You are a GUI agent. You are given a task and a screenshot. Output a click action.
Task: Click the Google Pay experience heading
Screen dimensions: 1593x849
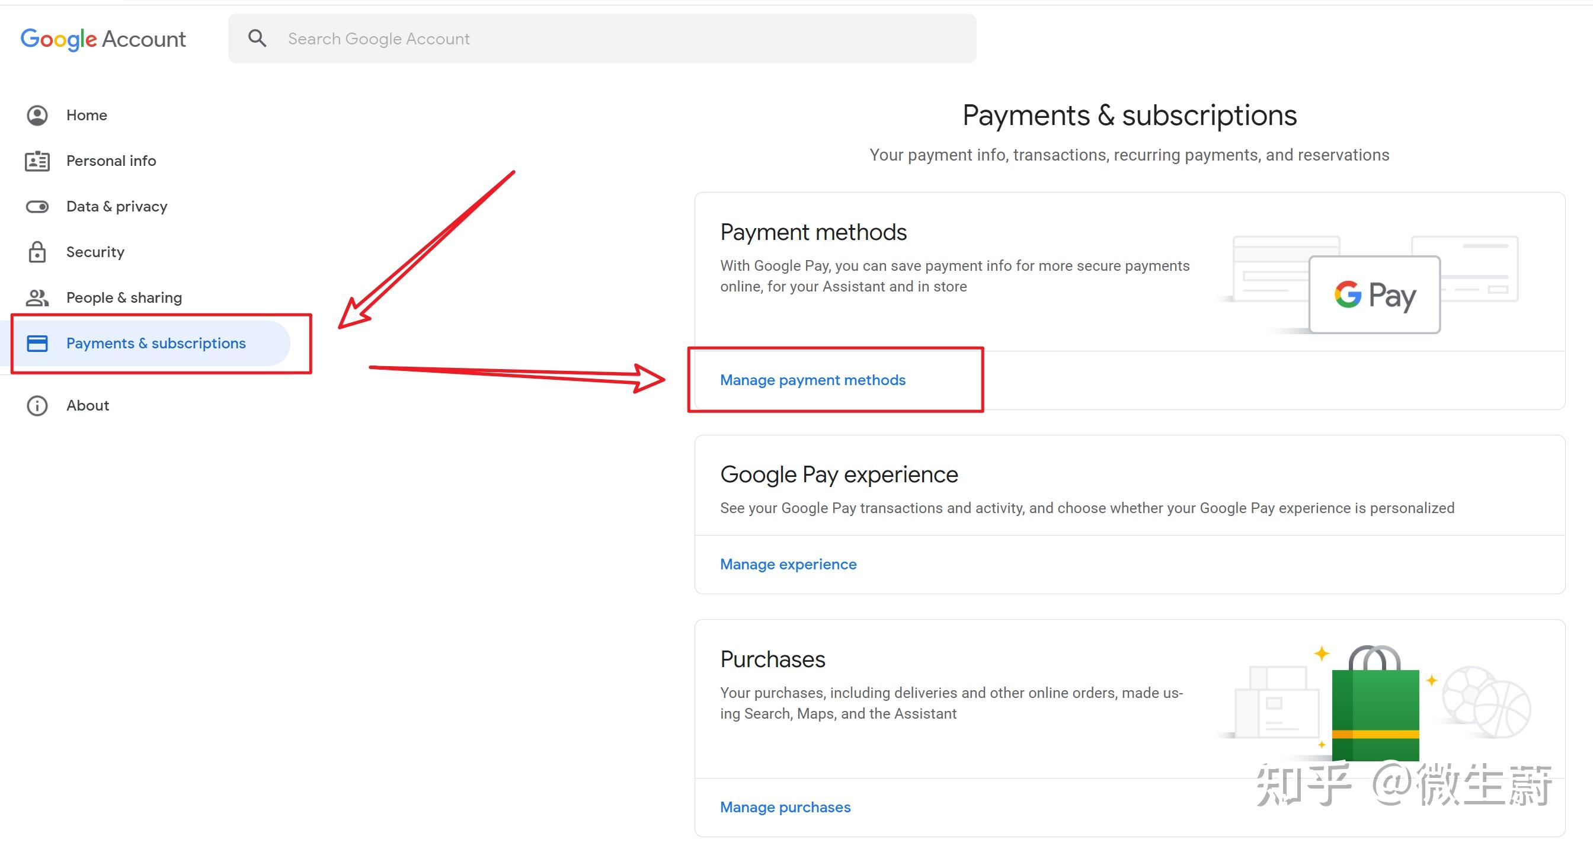click(839, 475)
